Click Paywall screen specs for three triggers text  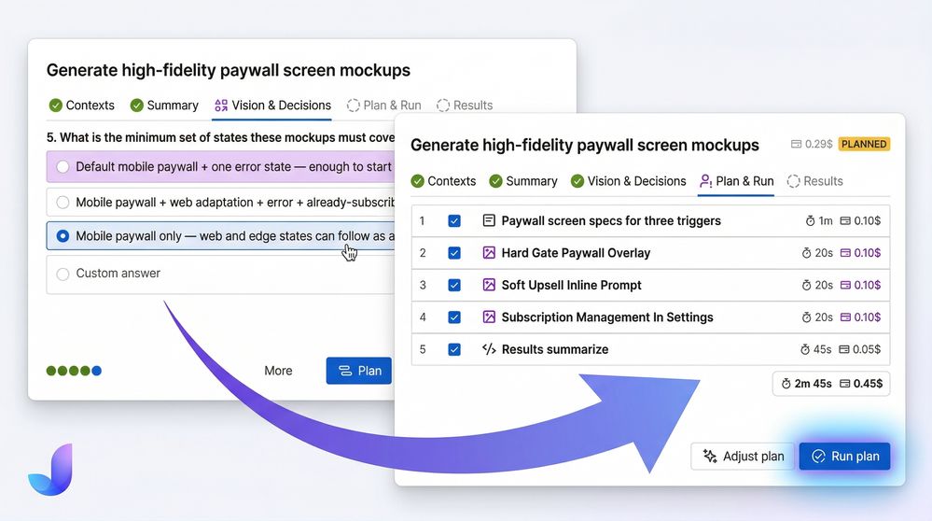611,220
